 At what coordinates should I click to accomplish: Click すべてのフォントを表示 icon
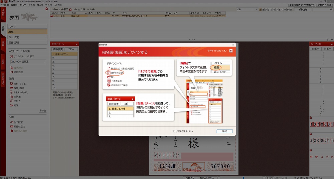tap(11, 56)
